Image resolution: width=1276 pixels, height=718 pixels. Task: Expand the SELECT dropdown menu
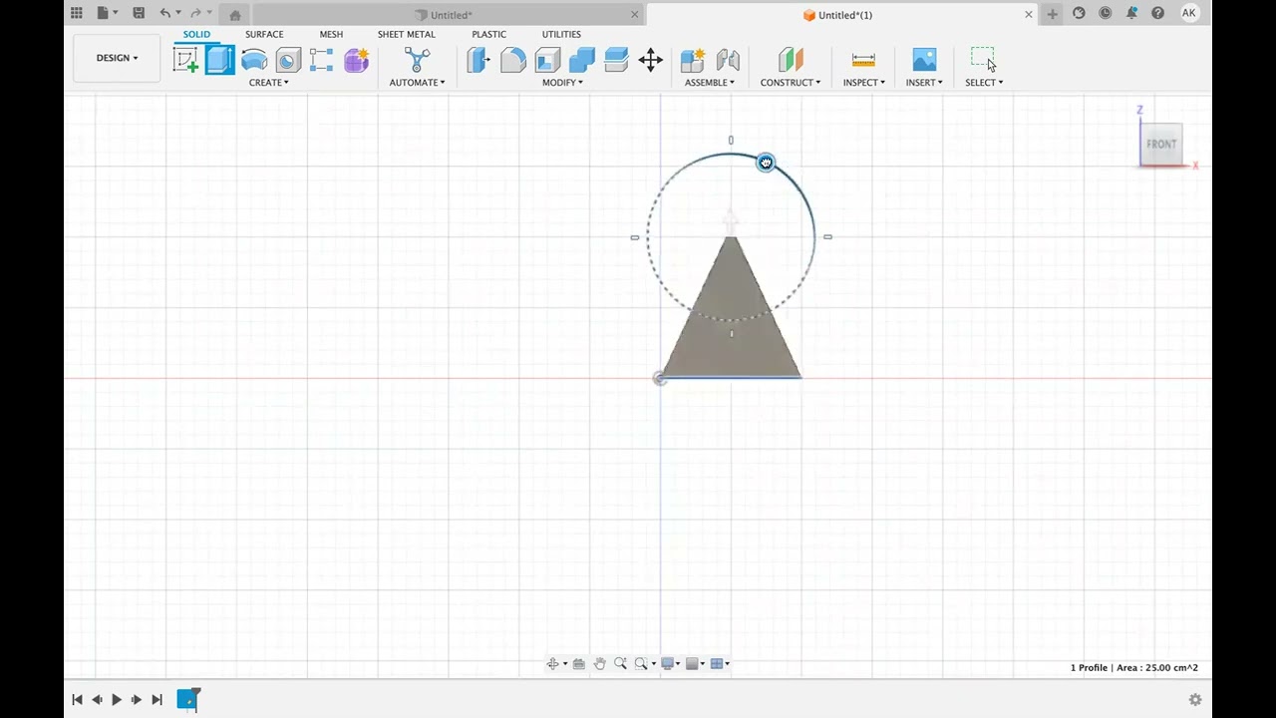[x=984, y=83]
